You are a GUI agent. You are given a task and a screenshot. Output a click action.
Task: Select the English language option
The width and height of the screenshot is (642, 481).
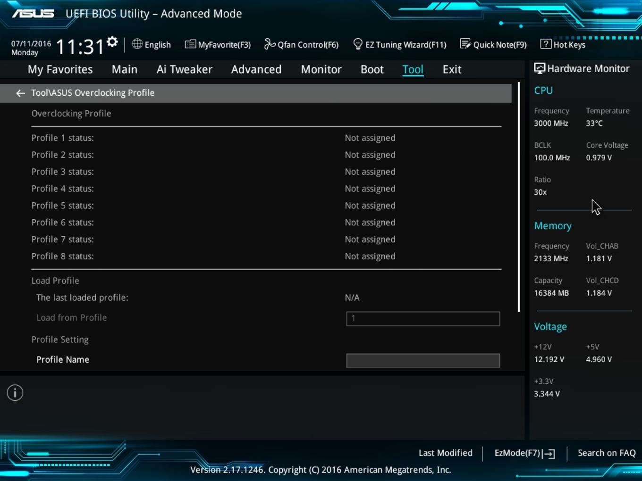click(158, 45)
